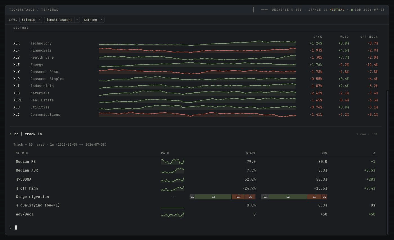Click the Financials sparkline chart
The height and width of the screenshot is (240, 394).
[x=197, y=50]
